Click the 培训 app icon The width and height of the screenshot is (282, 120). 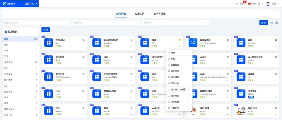pyautogui.click(x=97, y=60)
